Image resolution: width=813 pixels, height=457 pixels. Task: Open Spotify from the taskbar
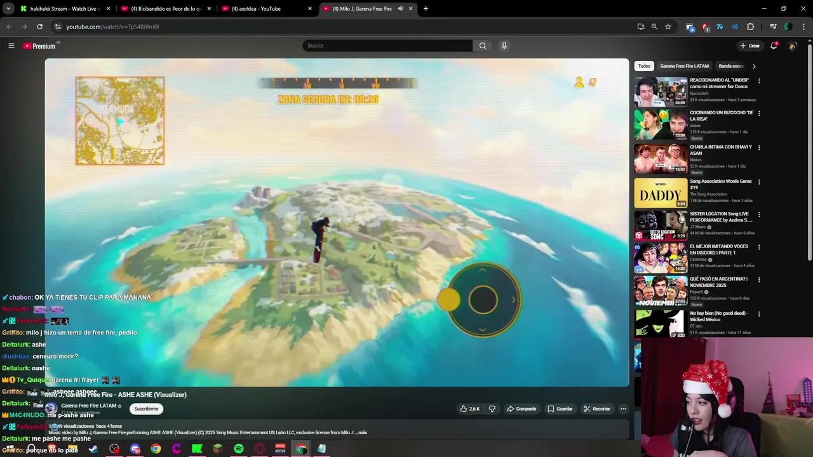[239, 449]
